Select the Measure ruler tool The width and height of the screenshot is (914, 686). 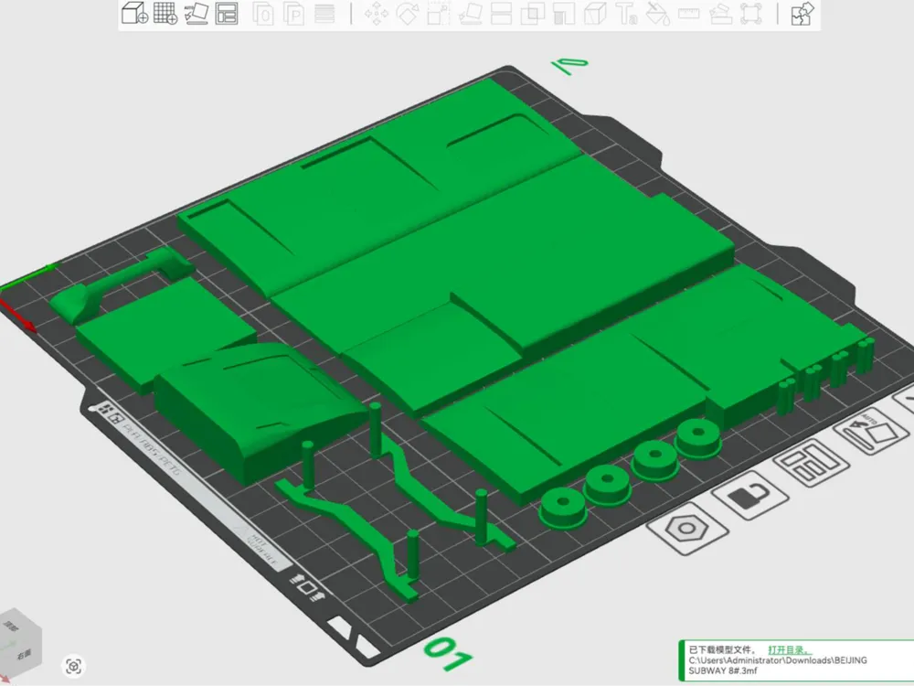pyautogui.click(x=689, y=14)
